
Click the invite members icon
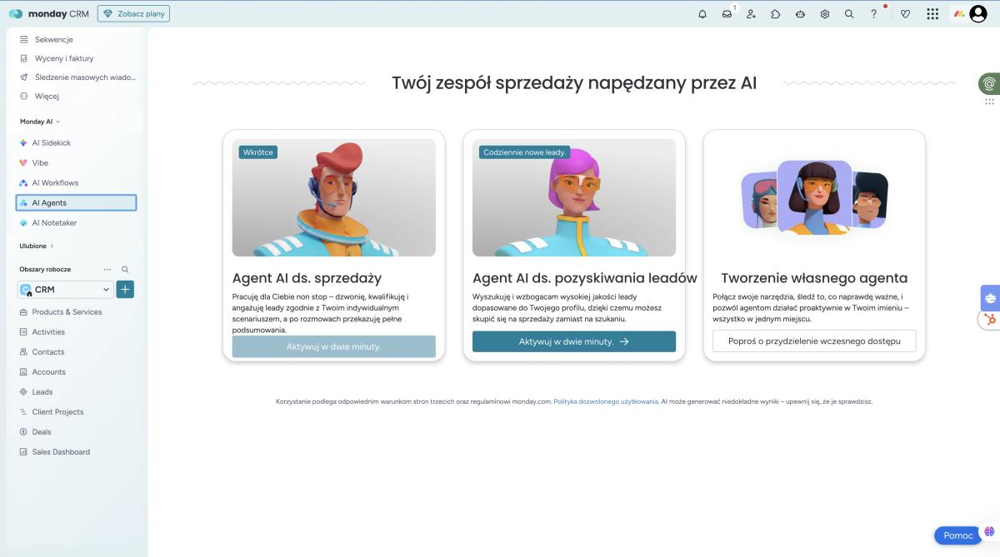752,14
